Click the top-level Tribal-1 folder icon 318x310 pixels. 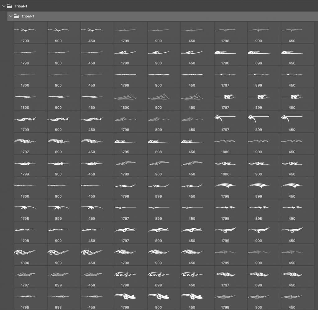(9, 6)
